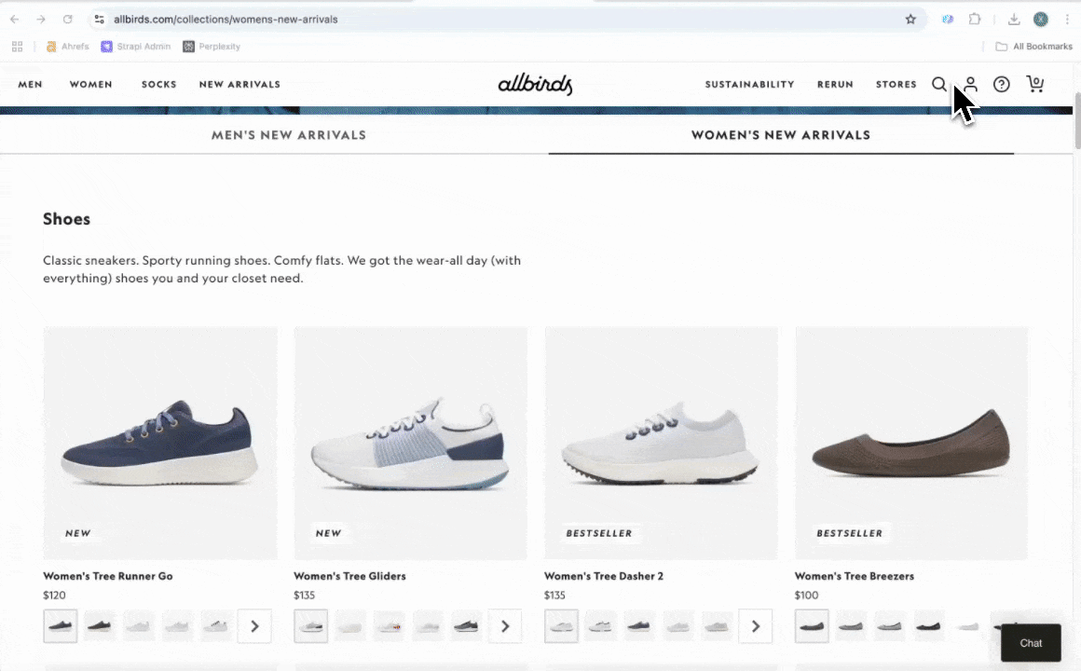Click the Shoes section heading

(66, 219)
